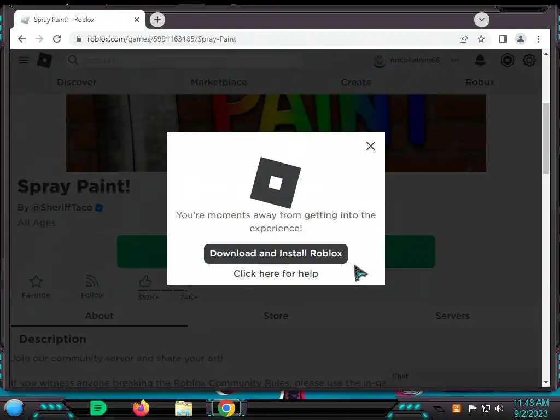Open volume control in system tray

[499, 408]
